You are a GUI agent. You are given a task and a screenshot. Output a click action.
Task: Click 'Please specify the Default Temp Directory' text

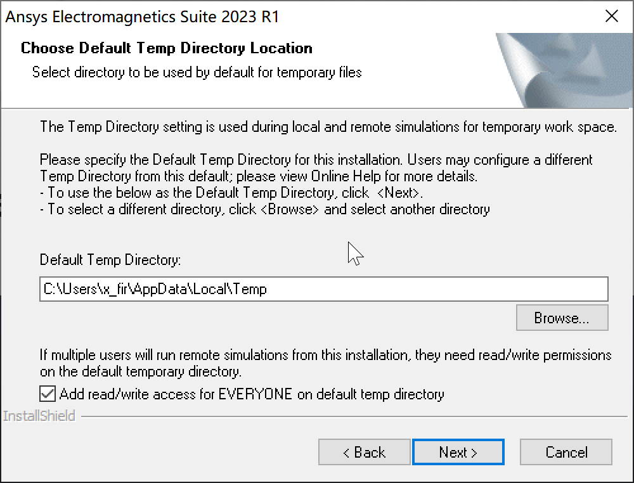316,168
